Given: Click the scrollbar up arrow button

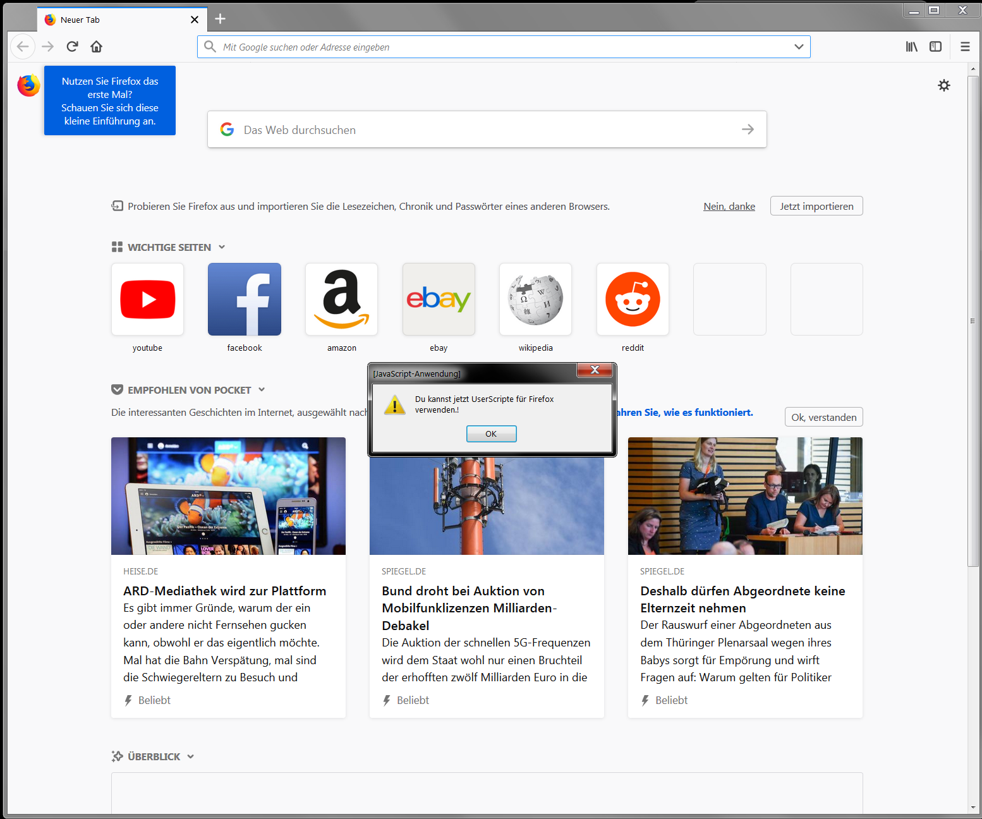Looking at the screenshot, I should click(x=973, y=69).
